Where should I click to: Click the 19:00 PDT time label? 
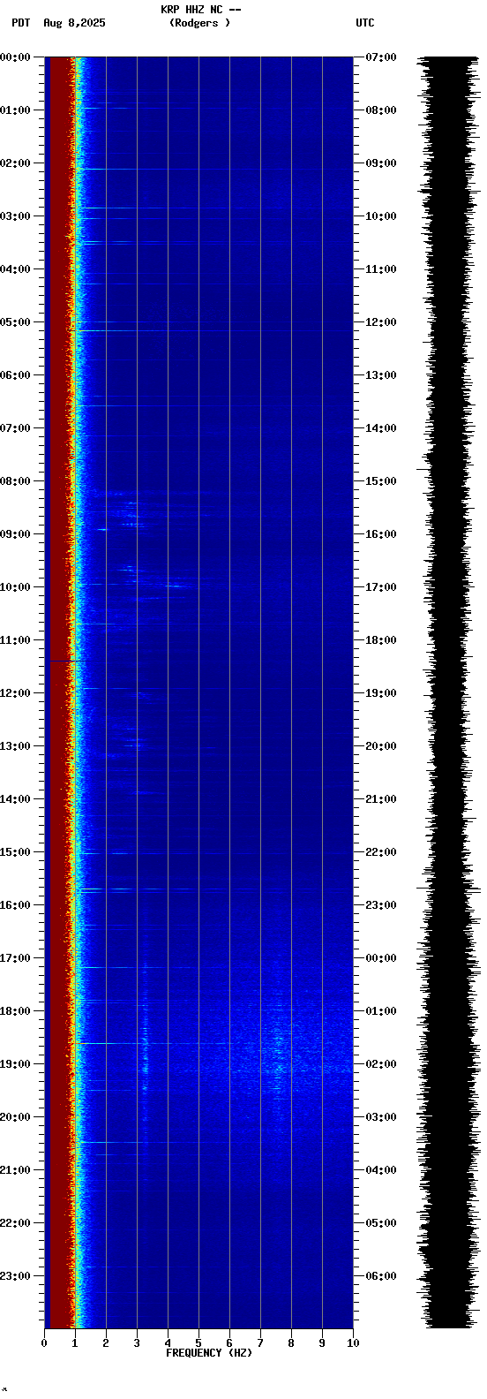click(15, 1064)
